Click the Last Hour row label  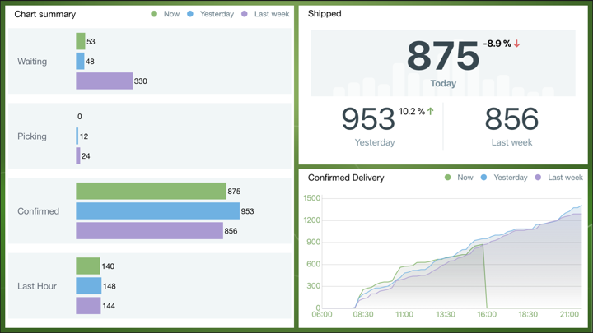[x=37, y=286]
